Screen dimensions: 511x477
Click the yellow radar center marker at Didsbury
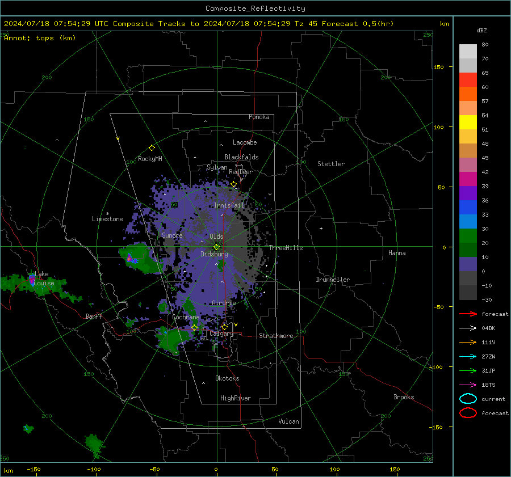coord(216,247)
